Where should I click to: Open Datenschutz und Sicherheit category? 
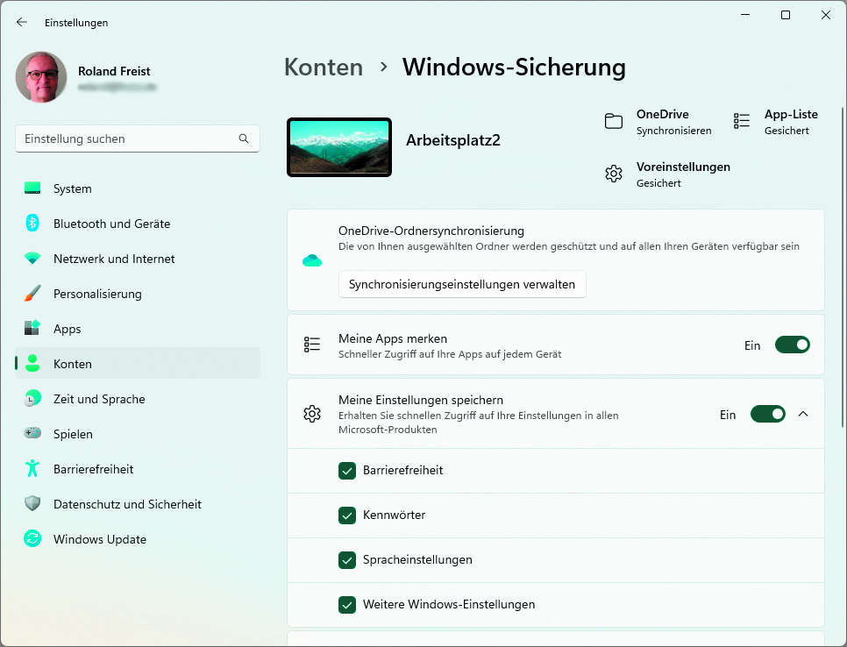click(138, 504)
